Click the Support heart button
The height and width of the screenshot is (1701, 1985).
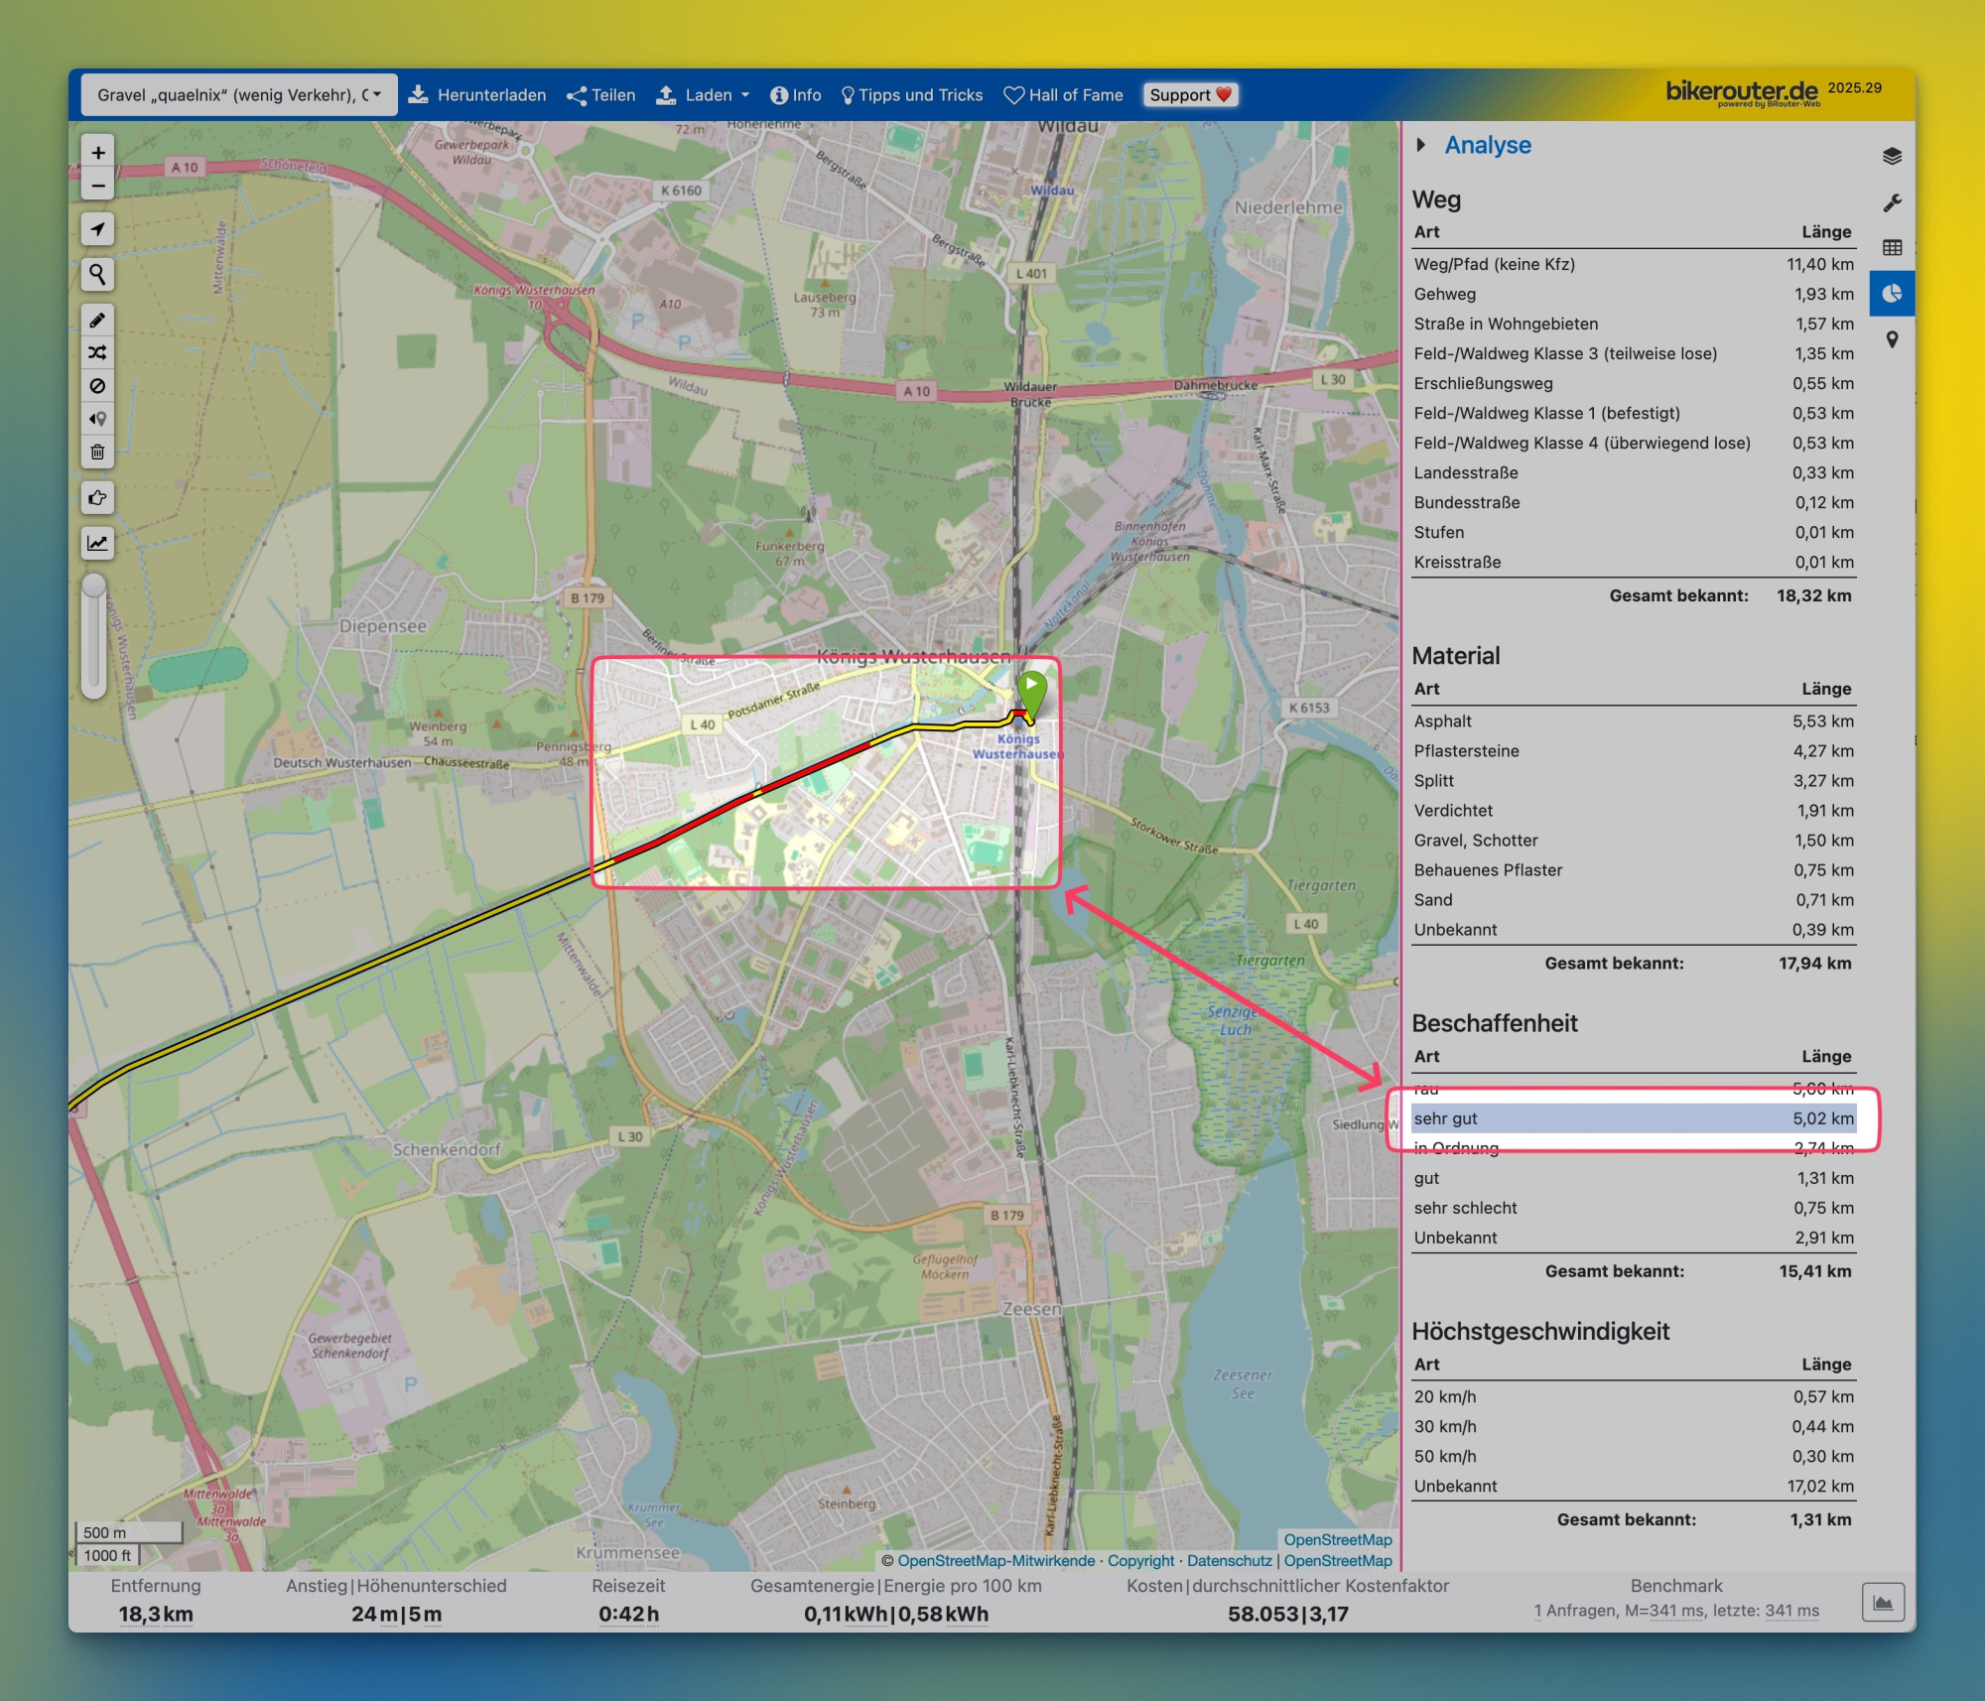point(1189,95)
